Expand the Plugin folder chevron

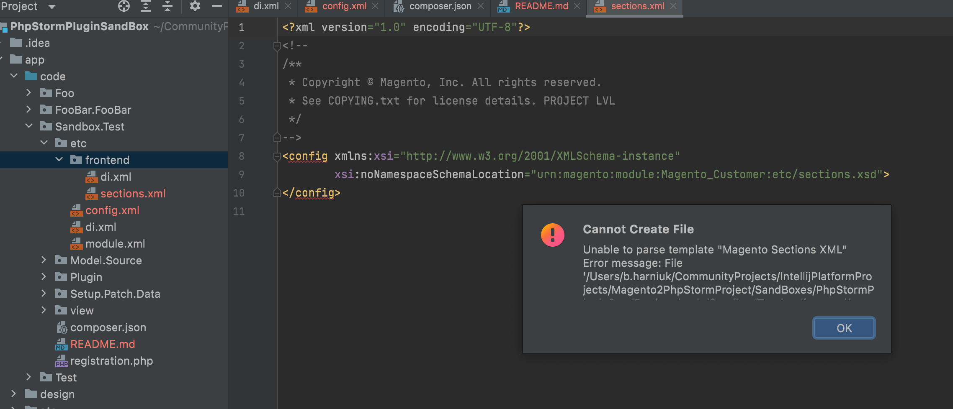coord(44,276)
